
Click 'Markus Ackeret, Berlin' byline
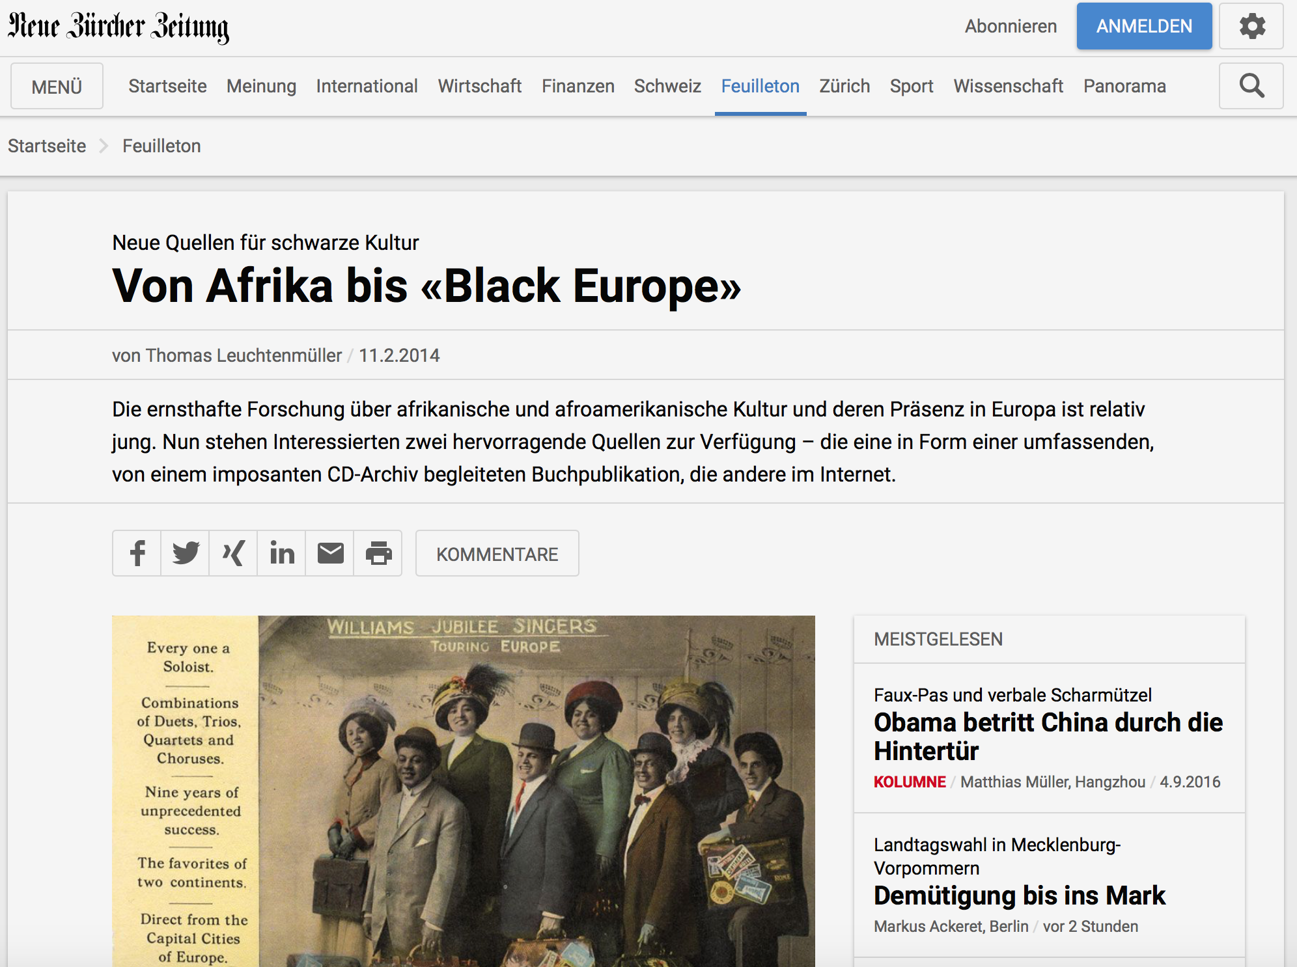[x=951, y=926]
